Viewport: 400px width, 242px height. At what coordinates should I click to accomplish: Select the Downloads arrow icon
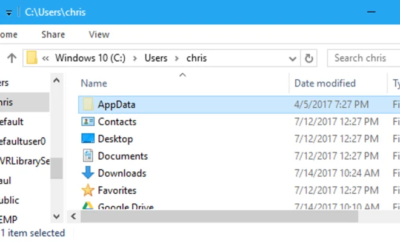point(88,172)
